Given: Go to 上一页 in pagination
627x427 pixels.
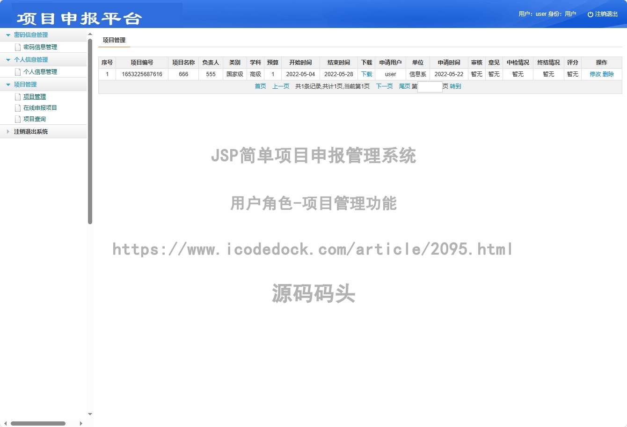Looking at the screenshot, I should [x=281, y=86].
